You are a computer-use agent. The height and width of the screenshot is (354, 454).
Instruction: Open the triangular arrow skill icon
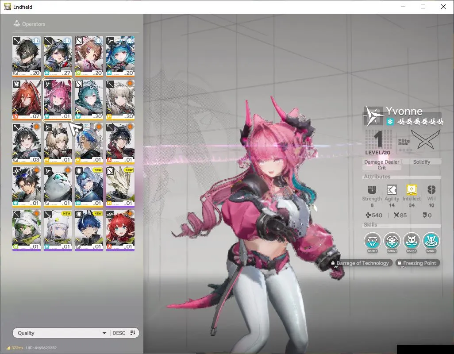tap(372, 241)
